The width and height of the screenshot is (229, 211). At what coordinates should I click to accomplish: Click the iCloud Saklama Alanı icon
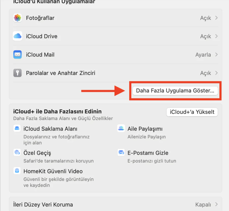(17, 128)
